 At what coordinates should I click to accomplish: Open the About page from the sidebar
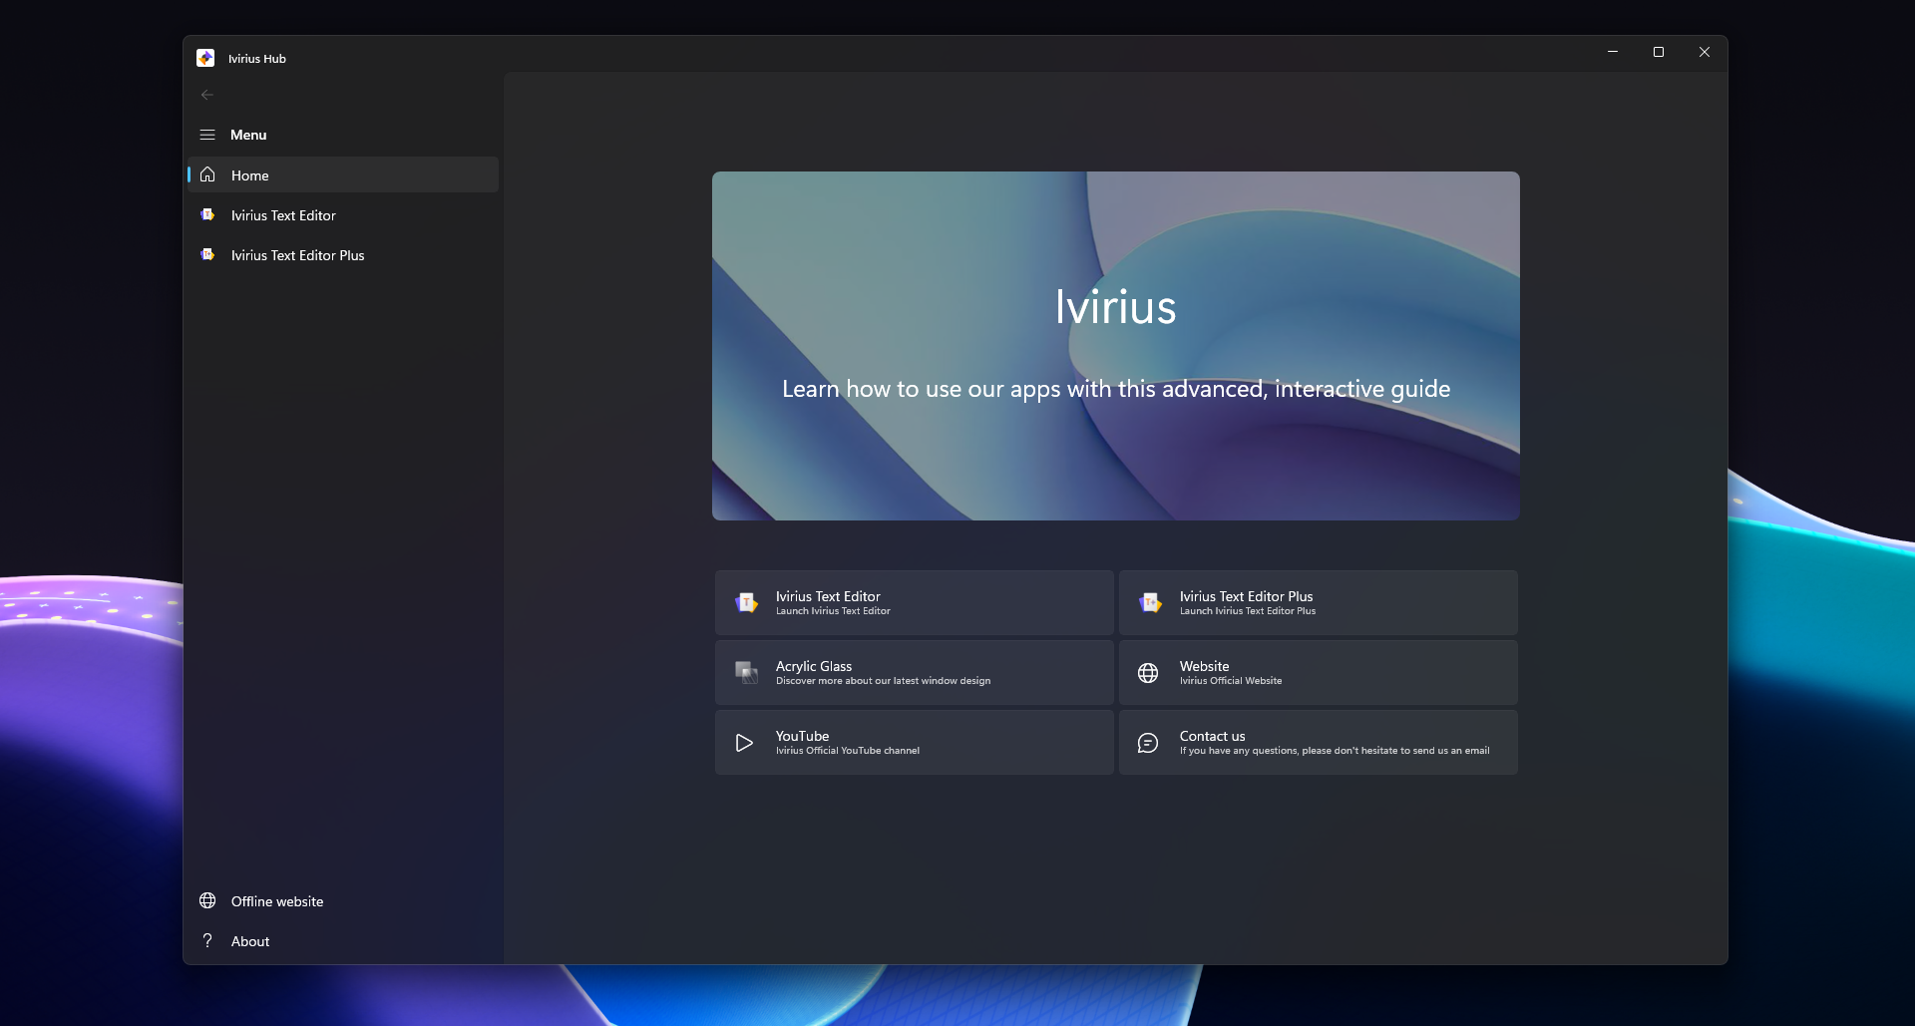click(x=248, y=940)
